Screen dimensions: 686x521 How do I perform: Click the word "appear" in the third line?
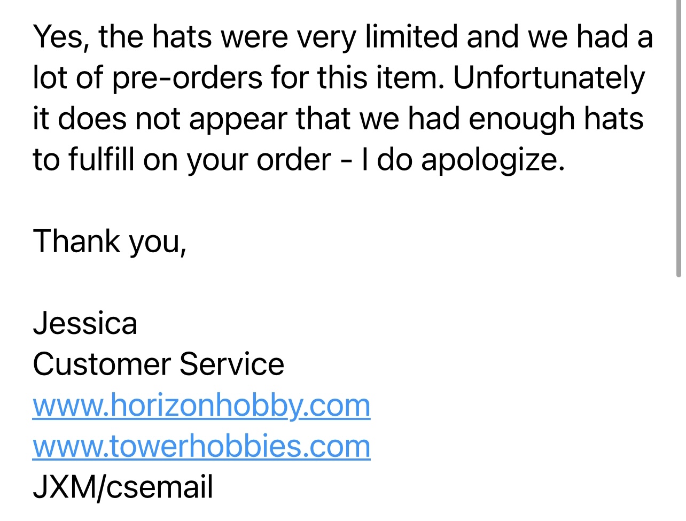(x=238, y=120)
